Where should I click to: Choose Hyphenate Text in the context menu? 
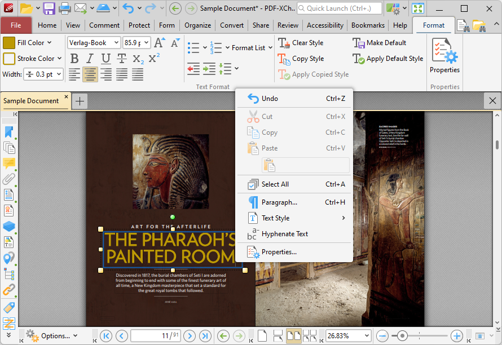click(294, 234)
